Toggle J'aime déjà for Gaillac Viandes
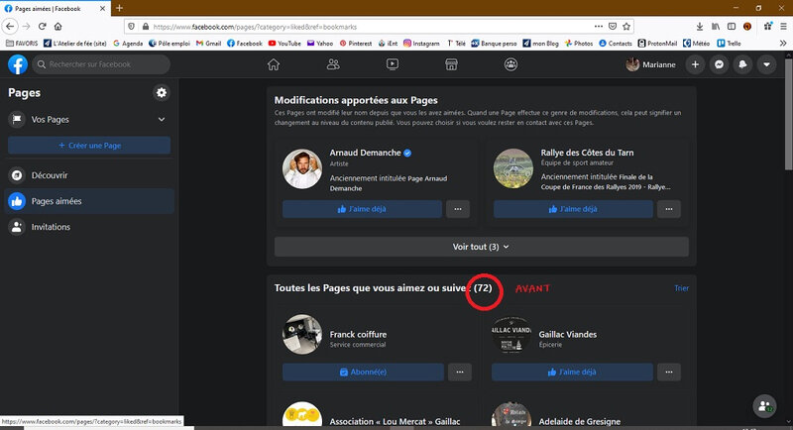This screenshot has width=793, height=430. 572,372
